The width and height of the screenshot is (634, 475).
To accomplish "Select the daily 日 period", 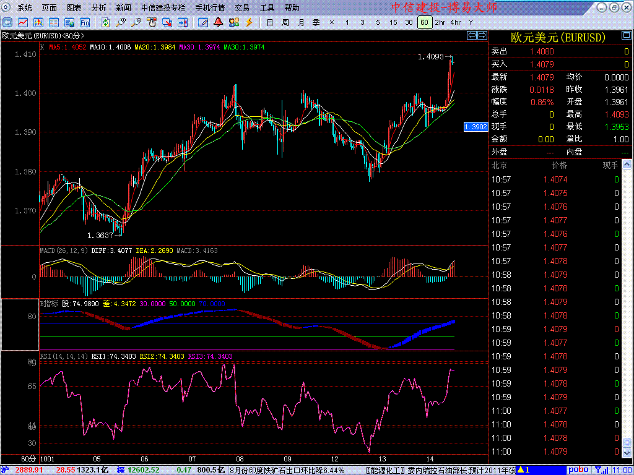I will point(270,22).
